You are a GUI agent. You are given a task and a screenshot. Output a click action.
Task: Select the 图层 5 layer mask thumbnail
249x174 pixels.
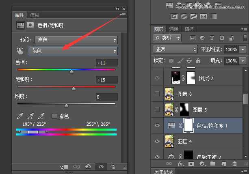pyautogui.click(x=184, y=110)
